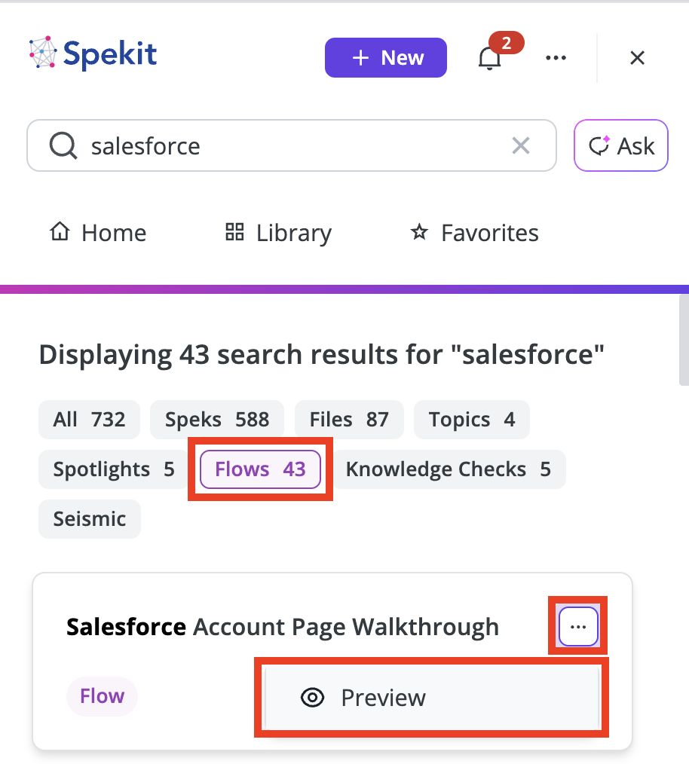Image resolution: width=689 pixels, height=764 pixels.
Task: Filter results by Flows 43
Action: 260,469
